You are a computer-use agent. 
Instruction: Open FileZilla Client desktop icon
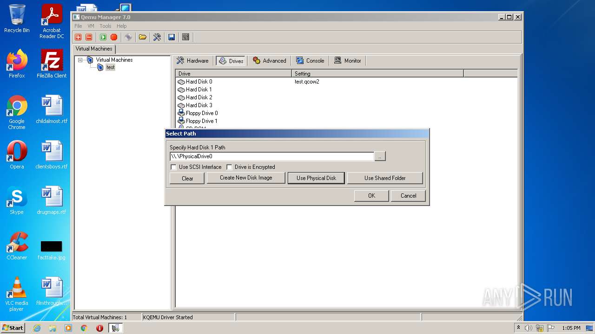(x=52, y=64)
